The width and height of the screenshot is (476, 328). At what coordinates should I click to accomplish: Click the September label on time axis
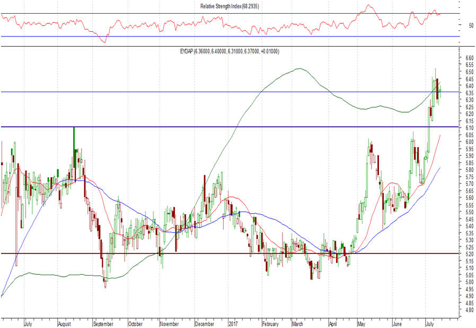point(102,324)
